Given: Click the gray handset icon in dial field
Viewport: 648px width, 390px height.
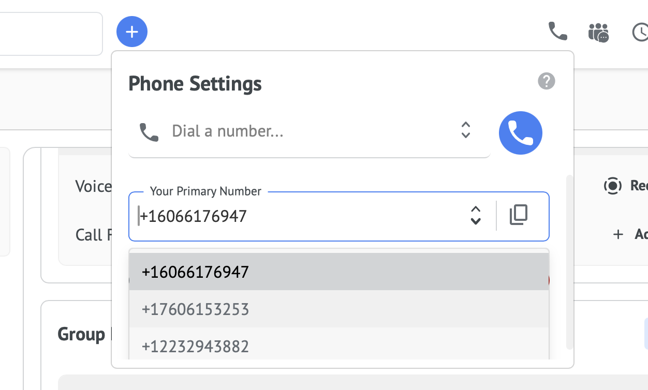Looking at the screenshot, I should (x=149, y=132).
